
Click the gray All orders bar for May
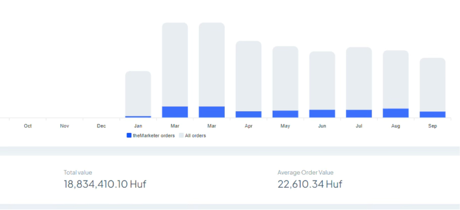[x=285, y=78]
